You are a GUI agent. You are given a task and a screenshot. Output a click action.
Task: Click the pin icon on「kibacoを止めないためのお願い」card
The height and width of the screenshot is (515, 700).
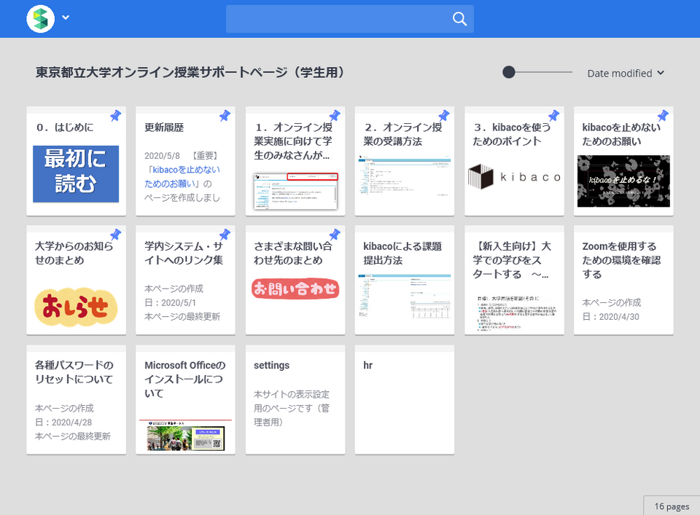[x=663, y=115]
